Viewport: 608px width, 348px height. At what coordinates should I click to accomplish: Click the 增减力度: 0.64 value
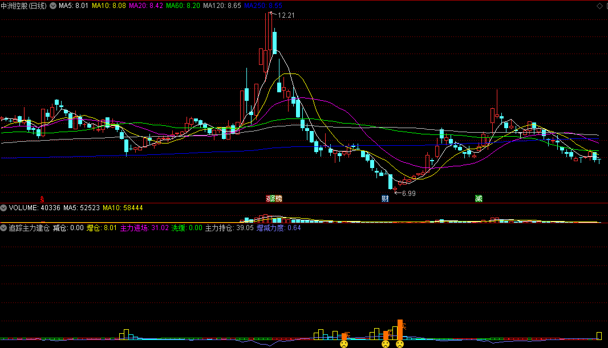(x=279, y=228)
